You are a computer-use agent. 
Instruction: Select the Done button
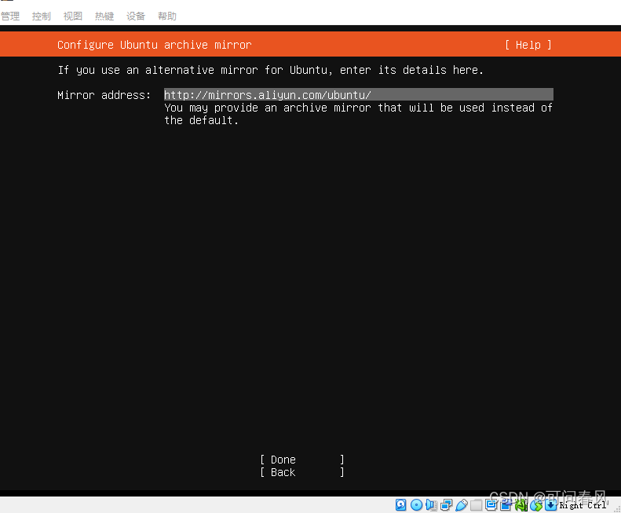[x=302, y=460]
